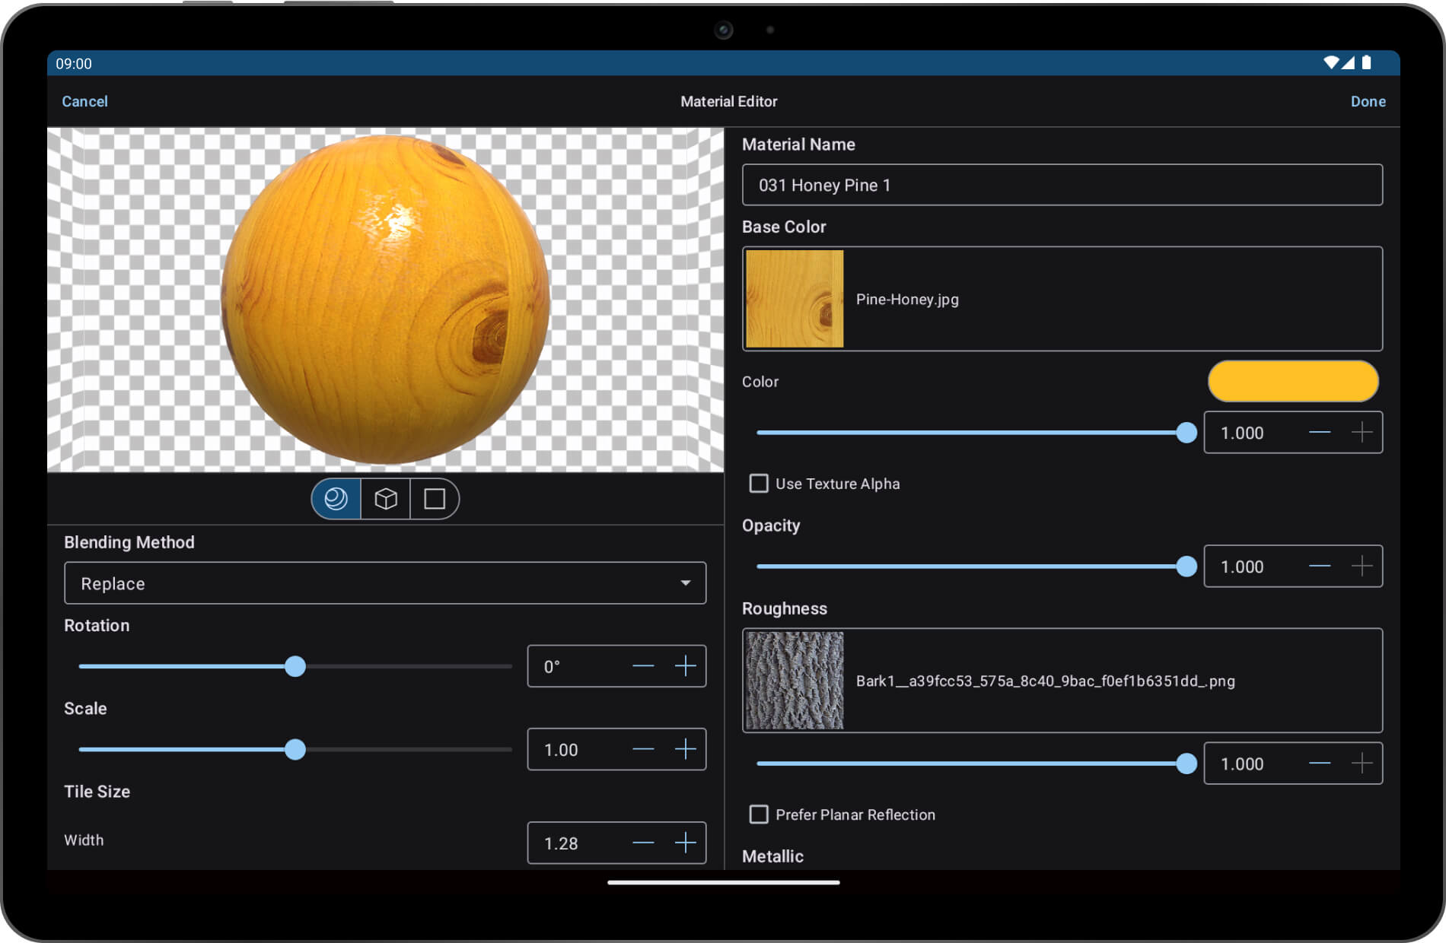
Task: Decrease Roughness with the minus icon
Action: tap(1320, 764)
